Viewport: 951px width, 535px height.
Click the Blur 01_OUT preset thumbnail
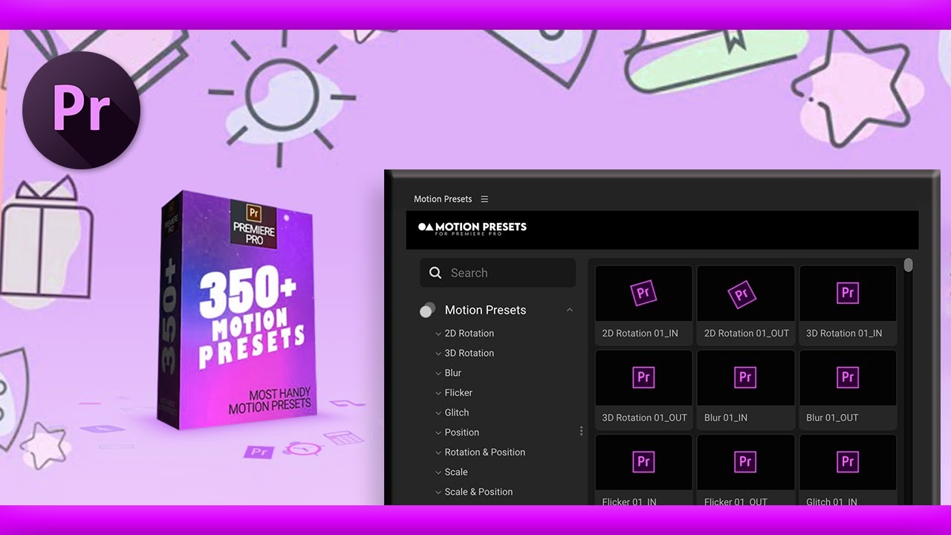tap(848, 378)
